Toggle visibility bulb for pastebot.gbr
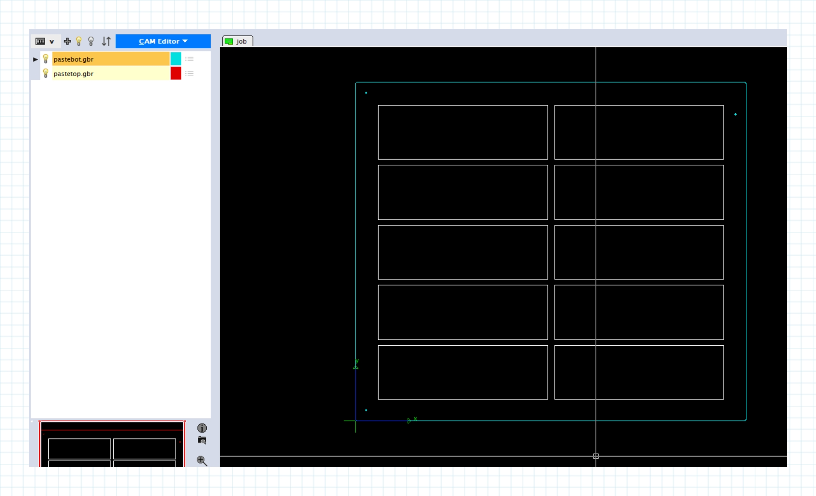 point(46,59)
